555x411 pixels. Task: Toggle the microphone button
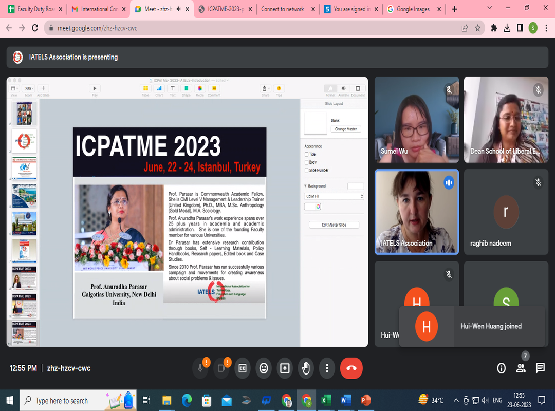coord(200,368)
